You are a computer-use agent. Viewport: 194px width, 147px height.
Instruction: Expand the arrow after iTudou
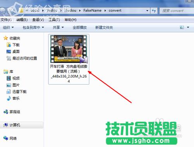pos(80,10)
